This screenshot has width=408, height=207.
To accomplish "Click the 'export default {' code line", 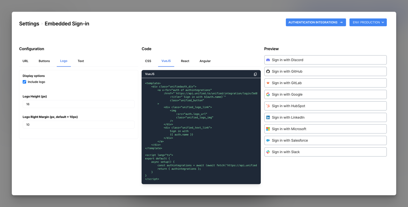I will (x=157, y=158).
